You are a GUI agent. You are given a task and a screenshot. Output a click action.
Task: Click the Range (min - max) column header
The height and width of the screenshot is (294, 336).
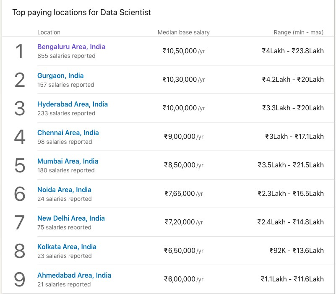point(299,32)
